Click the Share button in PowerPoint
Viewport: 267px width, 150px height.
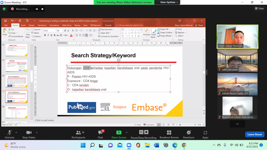[199, 25]
